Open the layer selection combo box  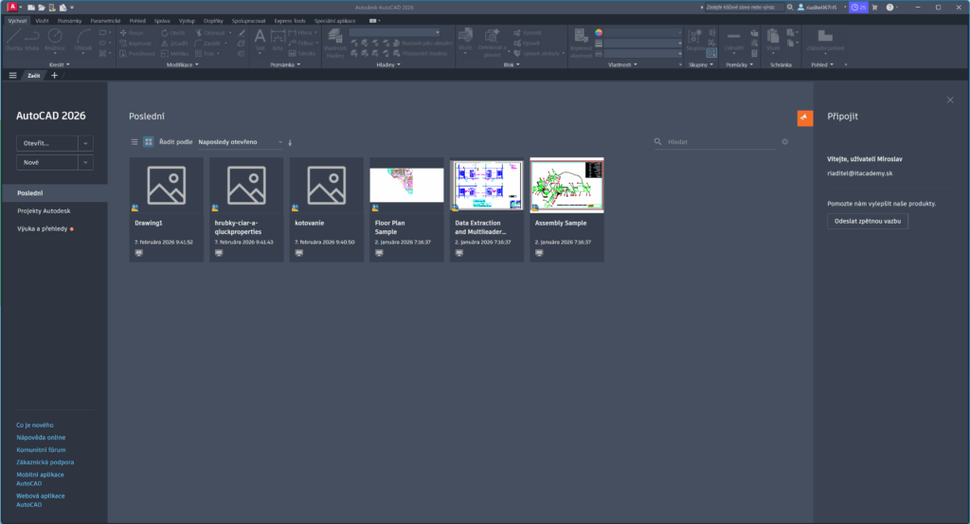point(395,33)
